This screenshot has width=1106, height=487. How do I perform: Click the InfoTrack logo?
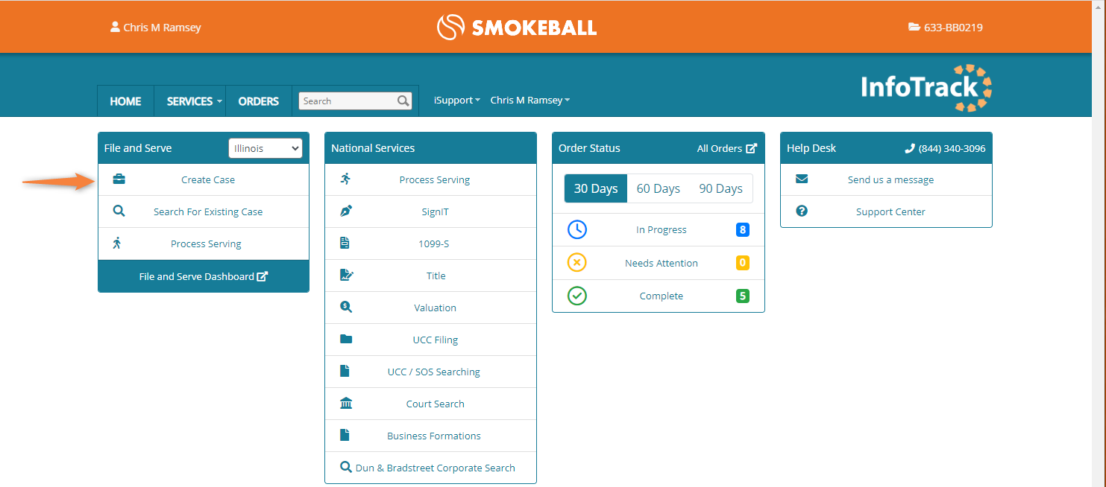(x=926, y=88)
